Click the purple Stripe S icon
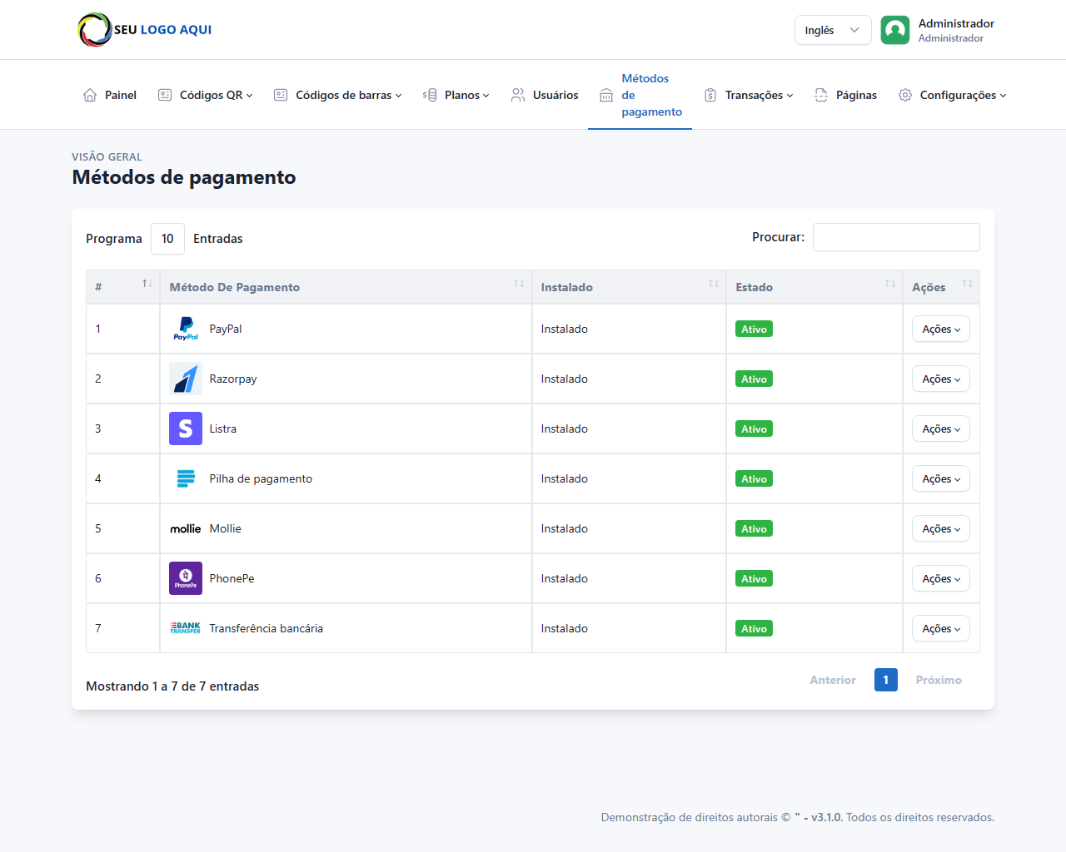Viewport: 1066px width, 852px height. pos(185,428)
